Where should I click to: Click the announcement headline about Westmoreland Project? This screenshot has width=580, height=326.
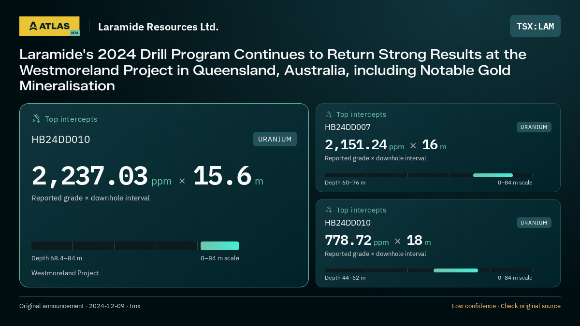273,70
